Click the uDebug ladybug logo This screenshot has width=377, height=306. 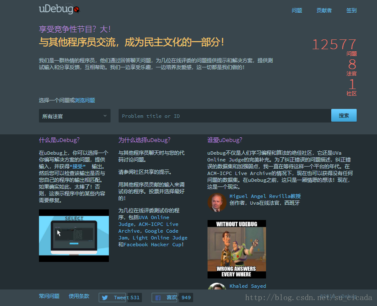coord(59,9)
